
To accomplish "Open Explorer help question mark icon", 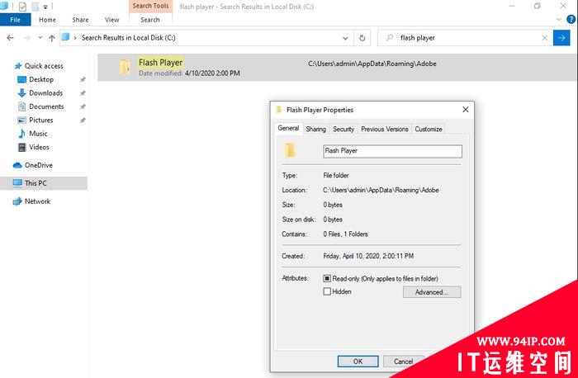I will (x=571, y=20).
